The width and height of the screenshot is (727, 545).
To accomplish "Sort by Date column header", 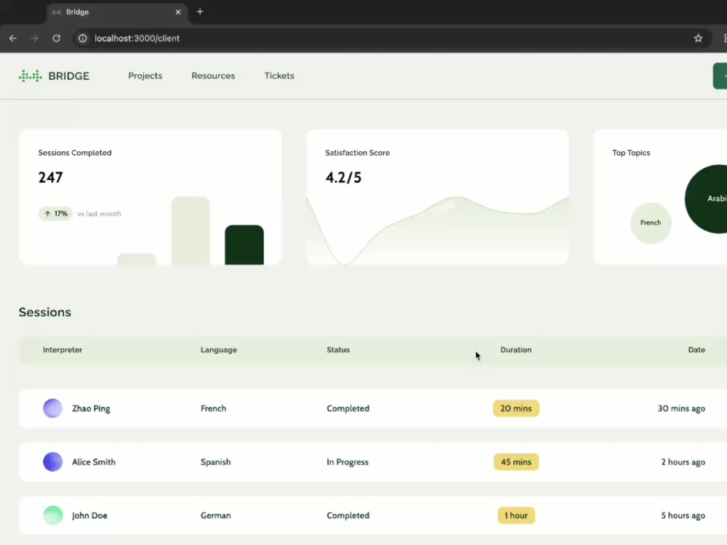I will pyautogui.click(x=696, y=350).
